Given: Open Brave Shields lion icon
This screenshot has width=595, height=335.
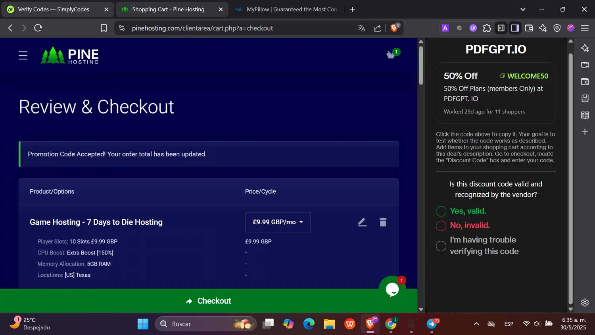Looking at the screenshot, I should pos(395,27).
